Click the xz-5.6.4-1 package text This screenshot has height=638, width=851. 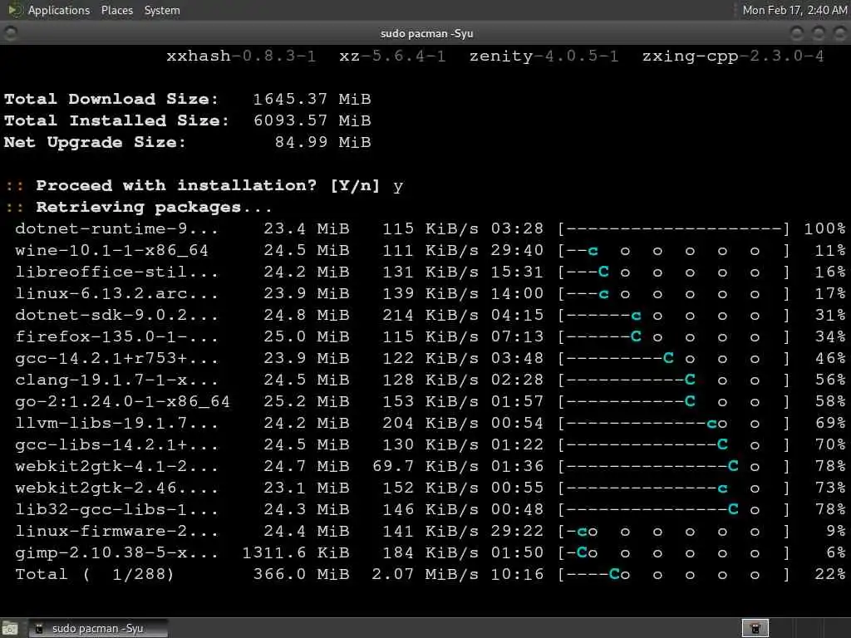click(392, 56)
